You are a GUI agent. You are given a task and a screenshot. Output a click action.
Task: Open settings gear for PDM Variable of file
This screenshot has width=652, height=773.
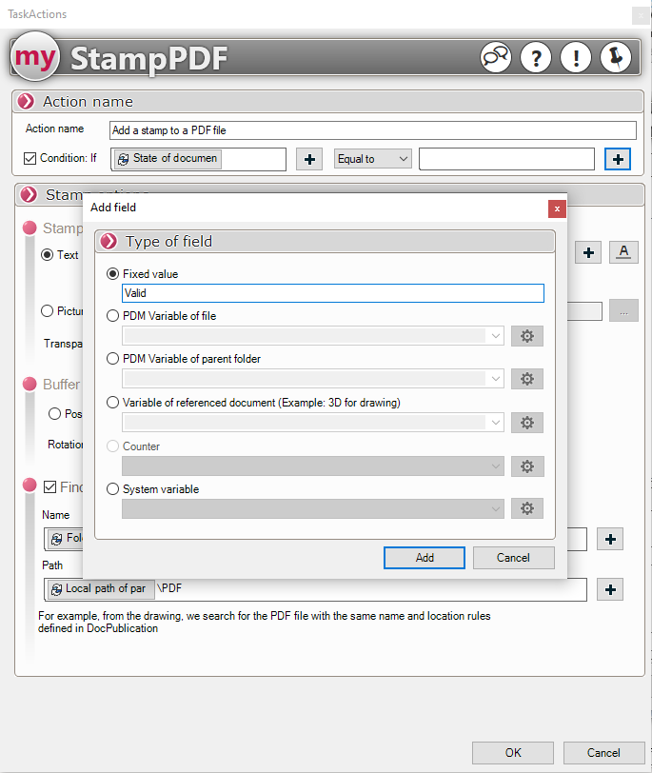pyautogui.click(x=526, y=336)
